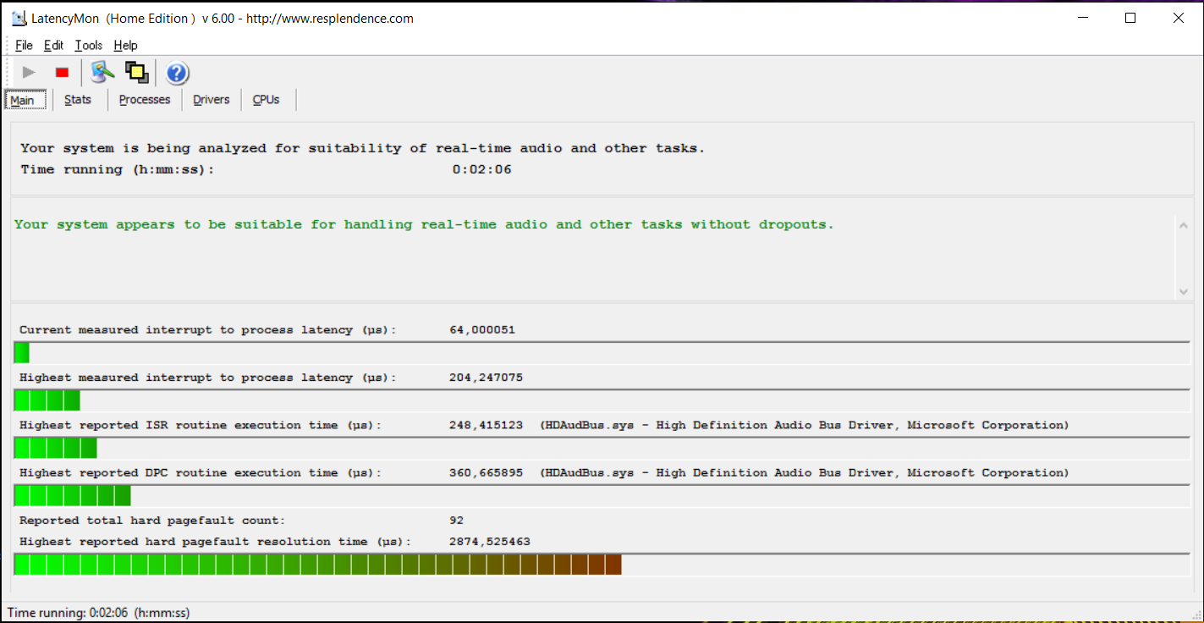Click 'Highest reported ISR routine execution time' label

[x=201, y=425]
